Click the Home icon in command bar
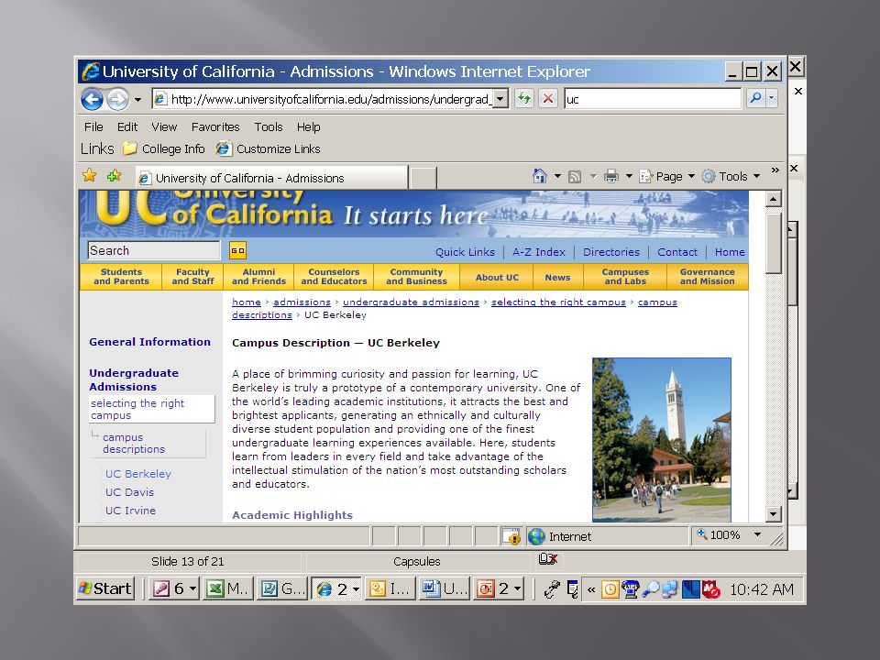The height and width of the screenshot is (660, 880). coord(539,176)
